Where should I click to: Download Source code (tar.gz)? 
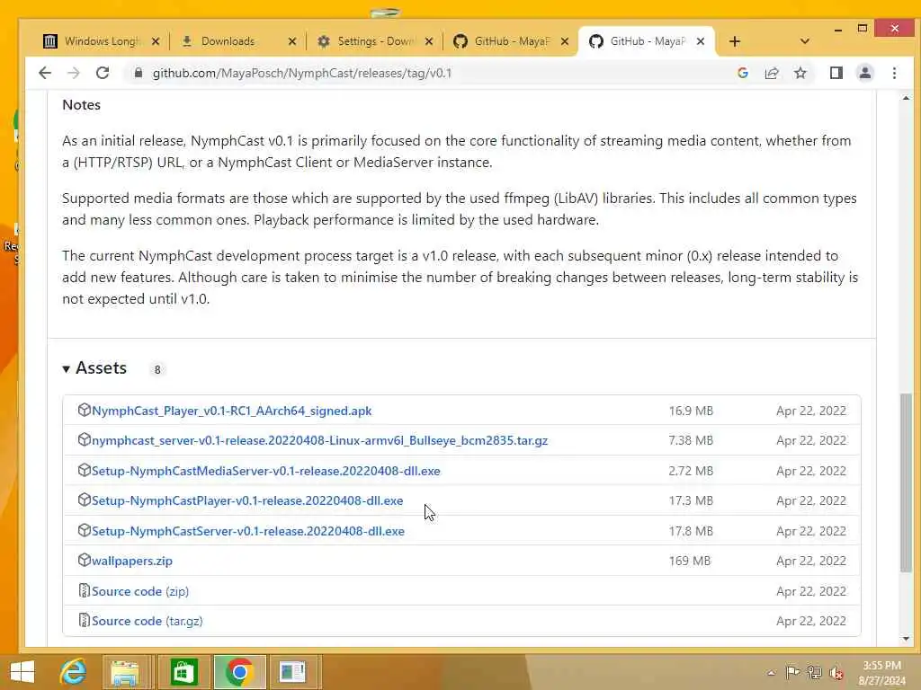click(147, 621)
